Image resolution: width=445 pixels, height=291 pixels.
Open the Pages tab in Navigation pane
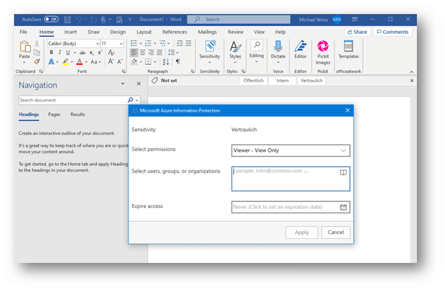[x=54, y=114]
